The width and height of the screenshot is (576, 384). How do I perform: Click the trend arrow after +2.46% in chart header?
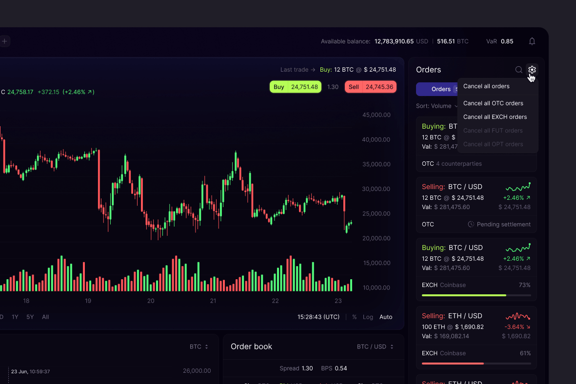click(x=89, y=92)
